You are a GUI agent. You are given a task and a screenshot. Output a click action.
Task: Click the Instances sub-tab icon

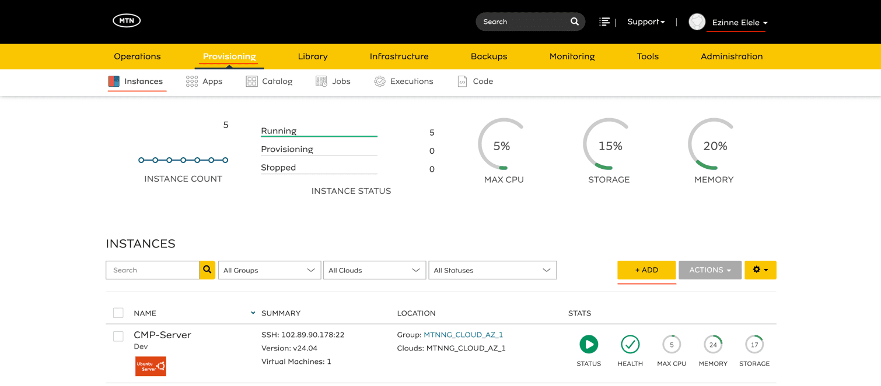(x=114, y=82)
